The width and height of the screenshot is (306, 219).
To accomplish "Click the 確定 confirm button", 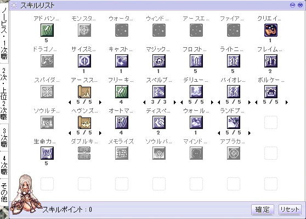I will click(x=263, y=210).
